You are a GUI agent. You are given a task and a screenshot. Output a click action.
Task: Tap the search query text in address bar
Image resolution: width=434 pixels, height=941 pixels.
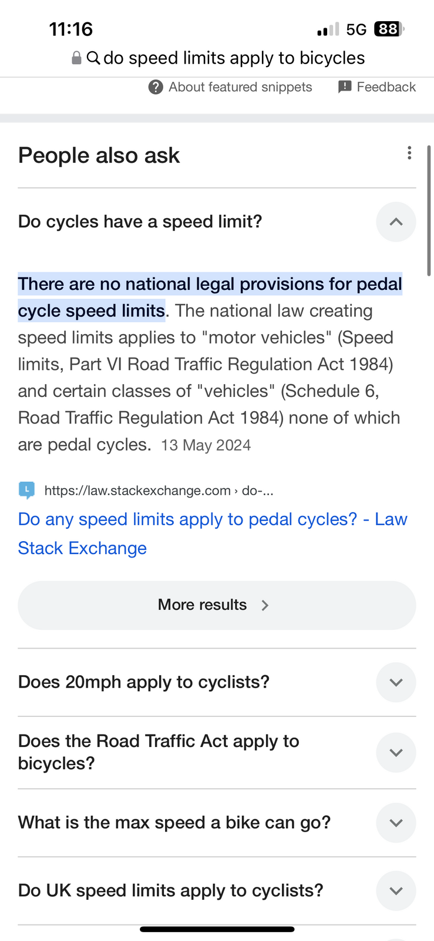234,58
